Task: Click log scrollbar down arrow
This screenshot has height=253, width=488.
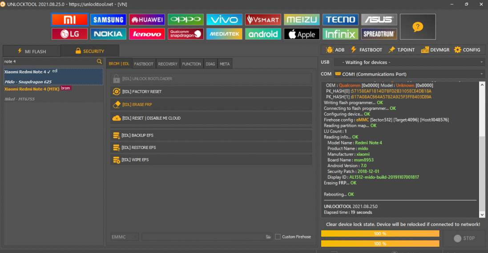Action: tap(482, 215)
